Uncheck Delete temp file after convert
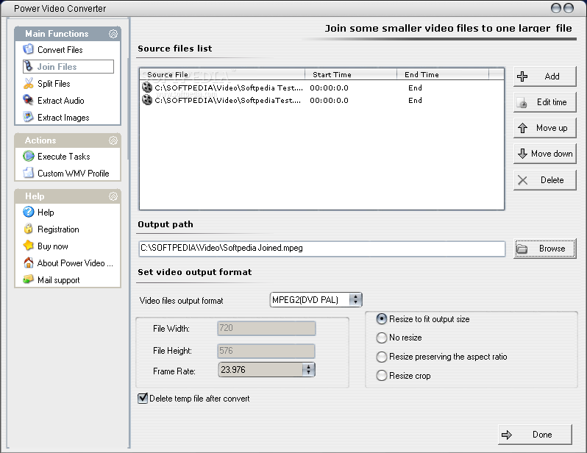This screenshot has height=453, width=587. click(143, 399)
